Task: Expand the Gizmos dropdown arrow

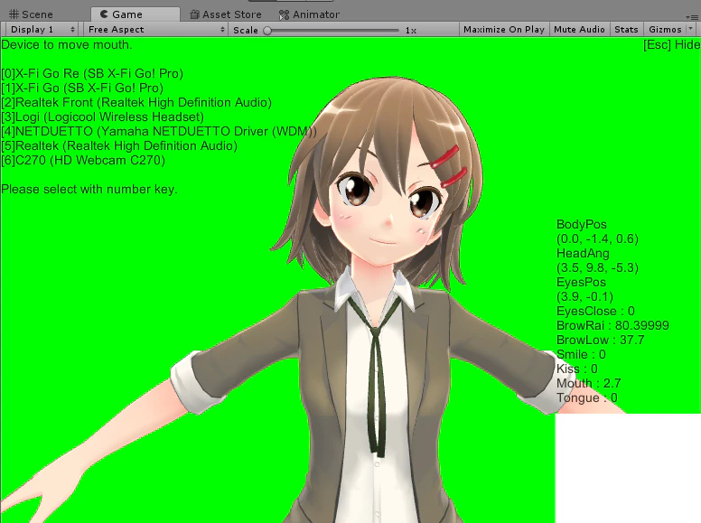Action: click(691, 30)
